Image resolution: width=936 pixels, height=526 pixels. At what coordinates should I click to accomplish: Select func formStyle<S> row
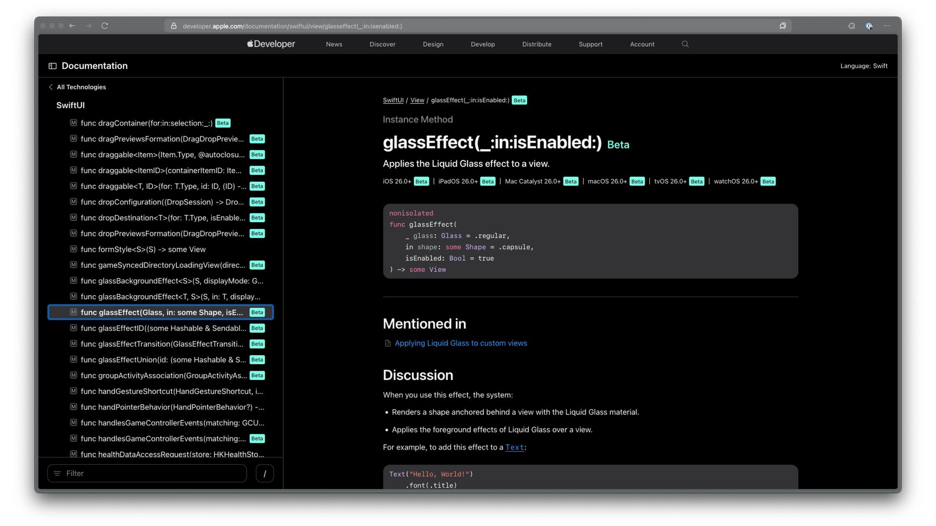tap(160, 249)
